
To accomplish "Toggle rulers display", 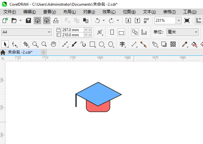I will point(199,20).
